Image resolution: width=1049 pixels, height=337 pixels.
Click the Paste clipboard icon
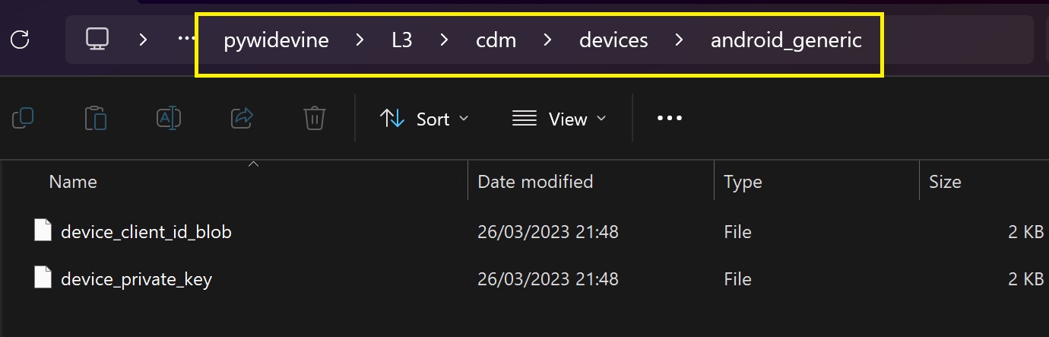(96, 119)
